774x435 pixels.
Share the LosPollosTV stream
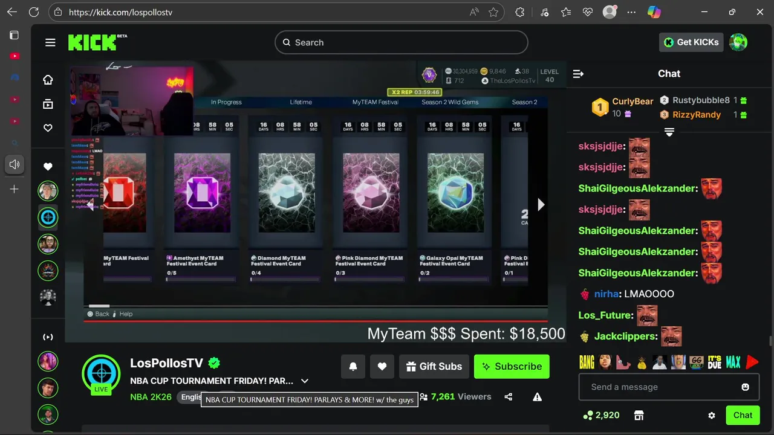[508, 397]
